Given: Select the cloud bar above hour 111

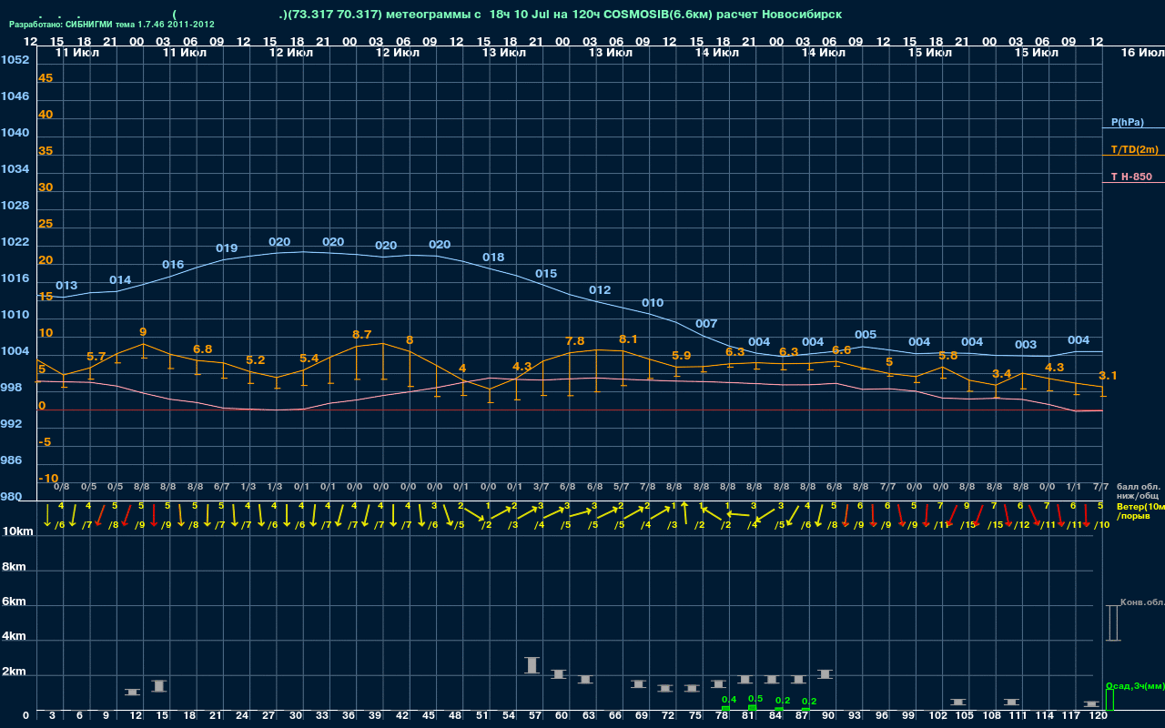Looking at the screenshot, I should 1012,702.
